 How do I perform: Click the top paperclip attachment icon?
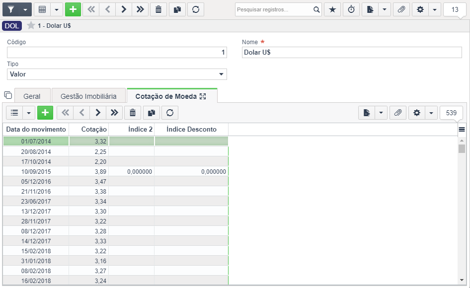(401, 9)
